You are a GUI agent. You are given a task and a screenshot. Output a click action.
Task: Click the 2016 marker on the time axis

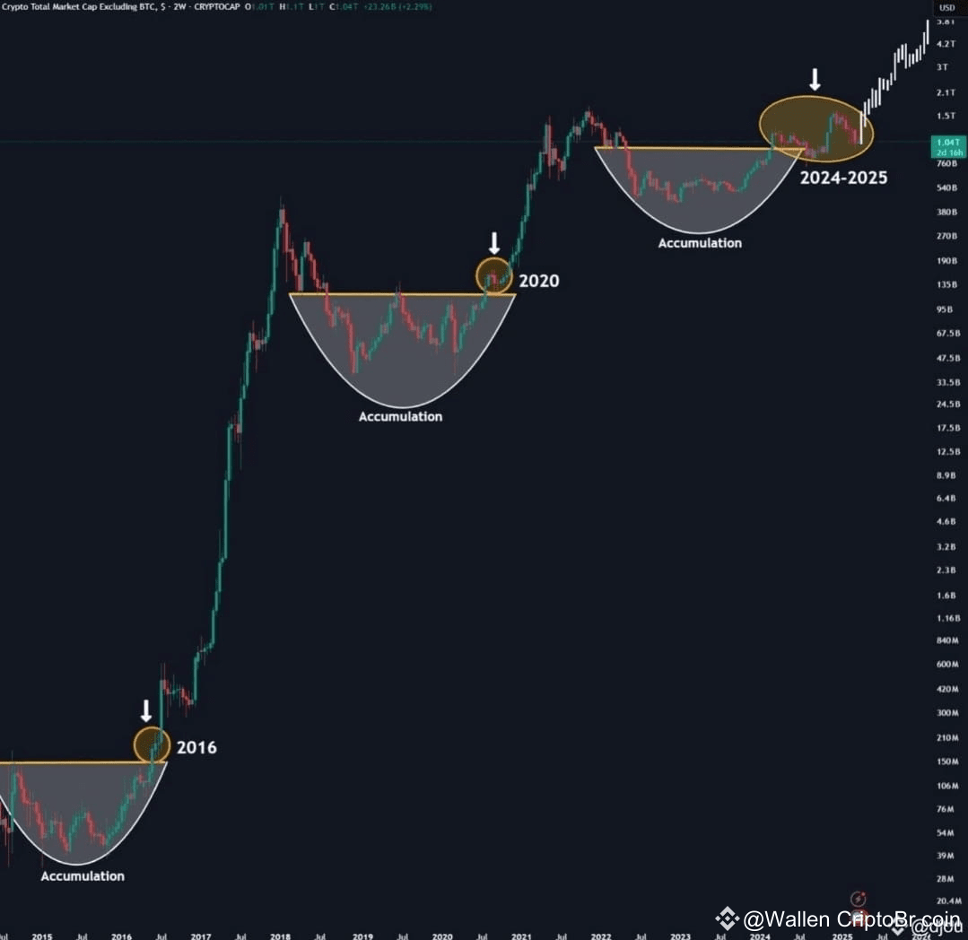pos(121,936)
